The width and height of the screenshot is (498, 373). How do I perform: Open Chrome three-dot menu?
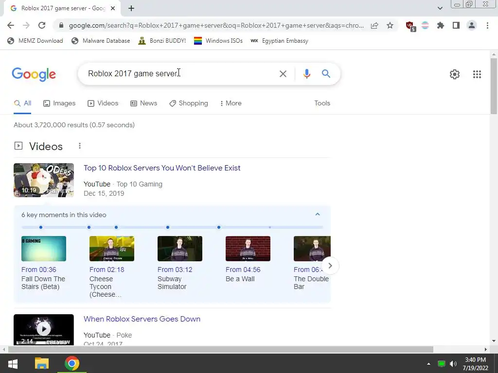point(487,25)
